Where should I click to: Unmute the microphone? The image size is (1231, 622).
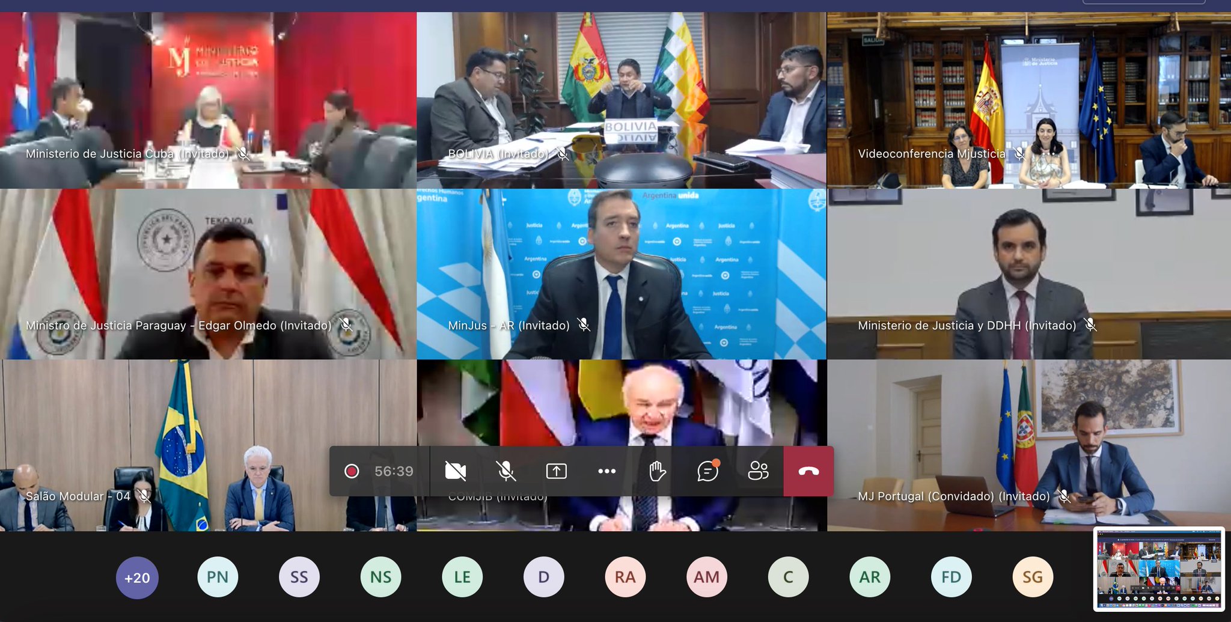point(506,471)
